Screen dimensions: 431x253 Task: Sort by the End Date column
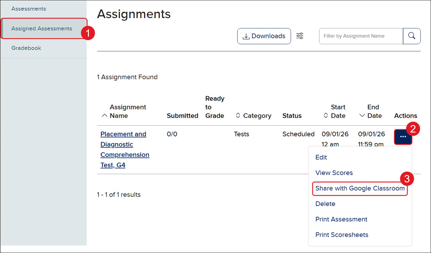pyautogui.click(x=370, y=111)
